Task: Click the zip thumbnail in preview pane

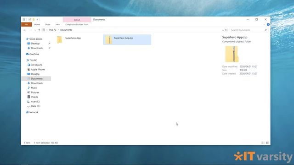Action: [232, 54]
